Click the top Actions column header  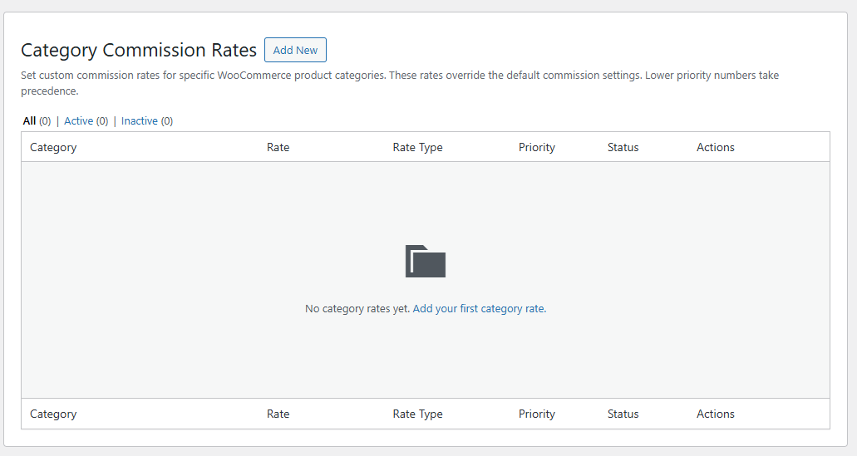[716, 147]
